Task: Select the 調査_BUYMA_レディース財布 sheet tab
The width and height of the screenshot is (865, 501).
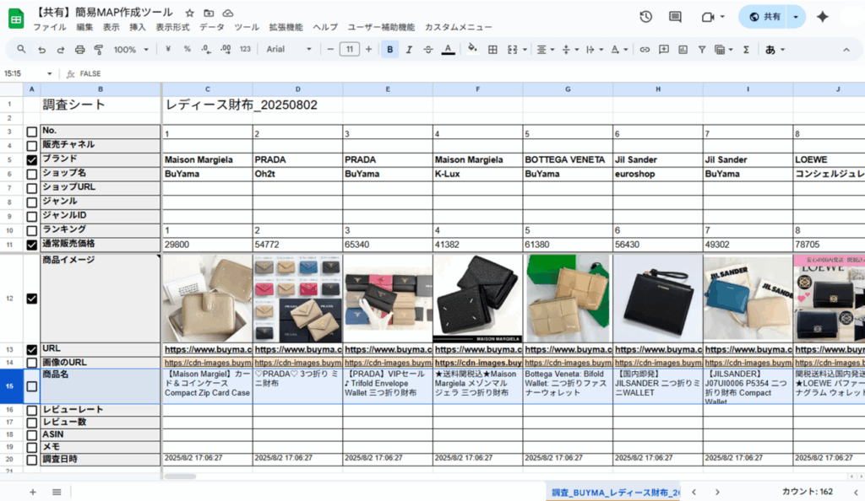Action: pos(615,493)
